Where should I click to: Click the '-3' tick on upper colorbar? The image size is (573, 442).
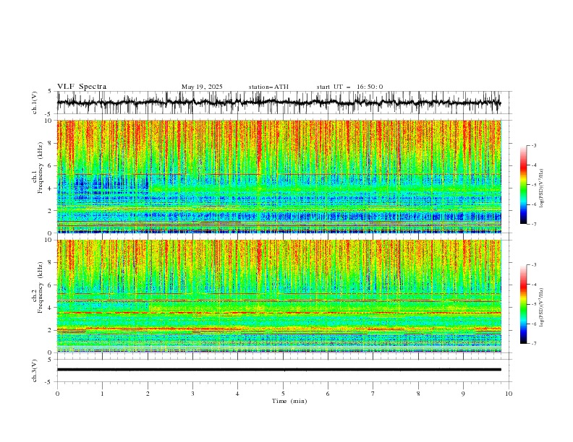(x=534, y=145)
